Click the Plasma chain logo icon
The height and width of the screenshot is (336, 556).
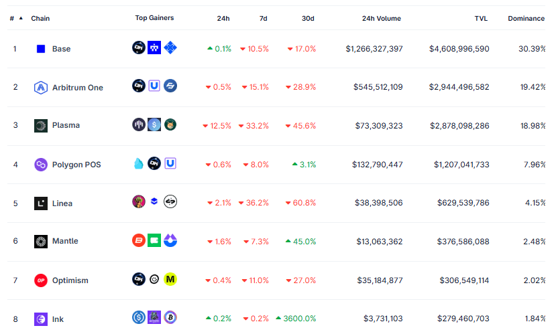41,126
